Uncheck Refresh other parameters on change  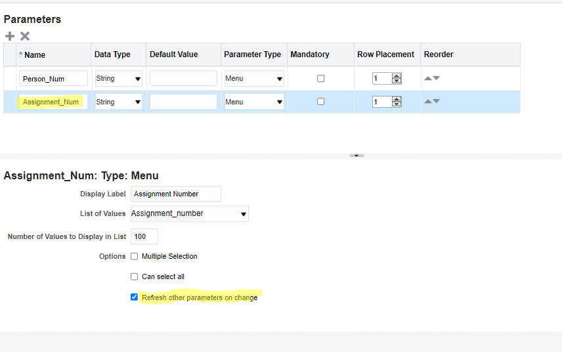[x=135, y=297]
